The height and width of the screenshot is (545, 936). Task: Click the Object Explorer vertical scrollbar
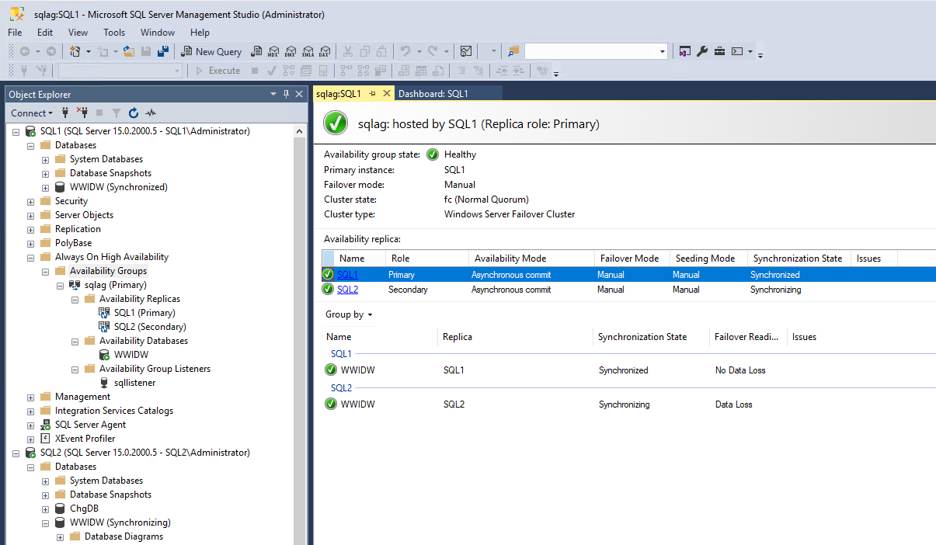(x=301, y=334)
